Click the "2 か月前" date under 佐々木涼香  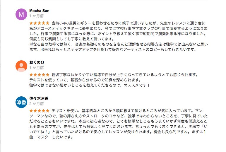[x=37, y=104]
